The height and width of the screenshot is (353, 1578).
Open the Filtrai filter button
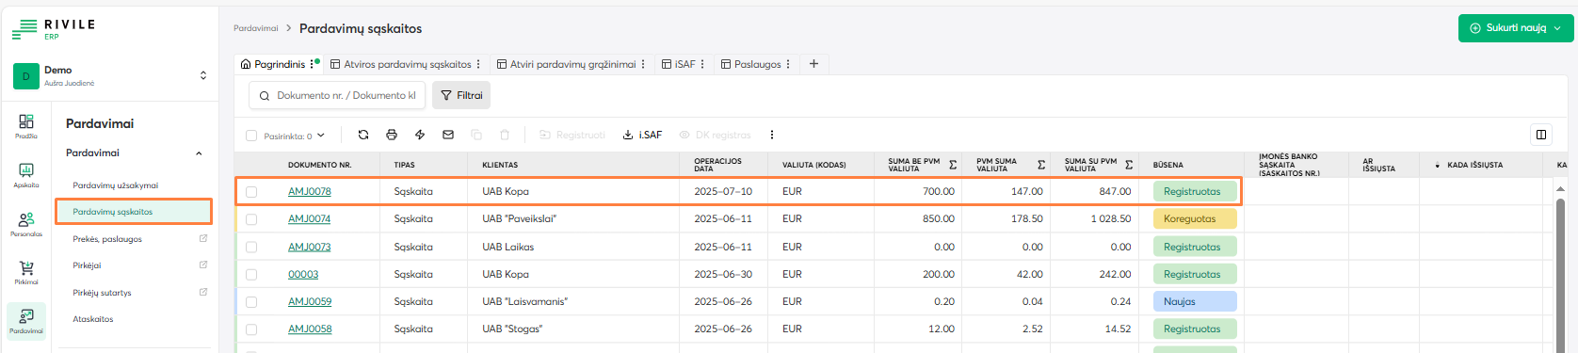click(x=461, y=95)
